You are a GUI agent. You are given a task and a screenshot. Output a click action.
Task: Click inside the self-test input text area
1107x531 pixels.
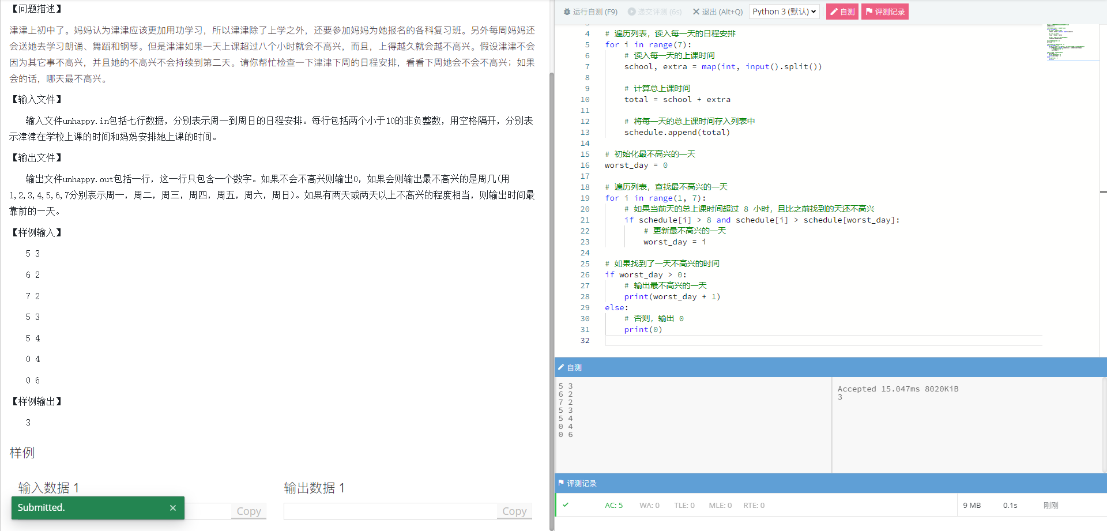[692, 427]
